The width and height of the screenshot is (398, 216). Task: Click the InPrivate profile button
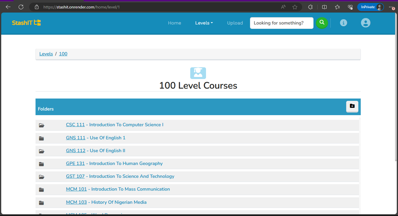[370, 7]
